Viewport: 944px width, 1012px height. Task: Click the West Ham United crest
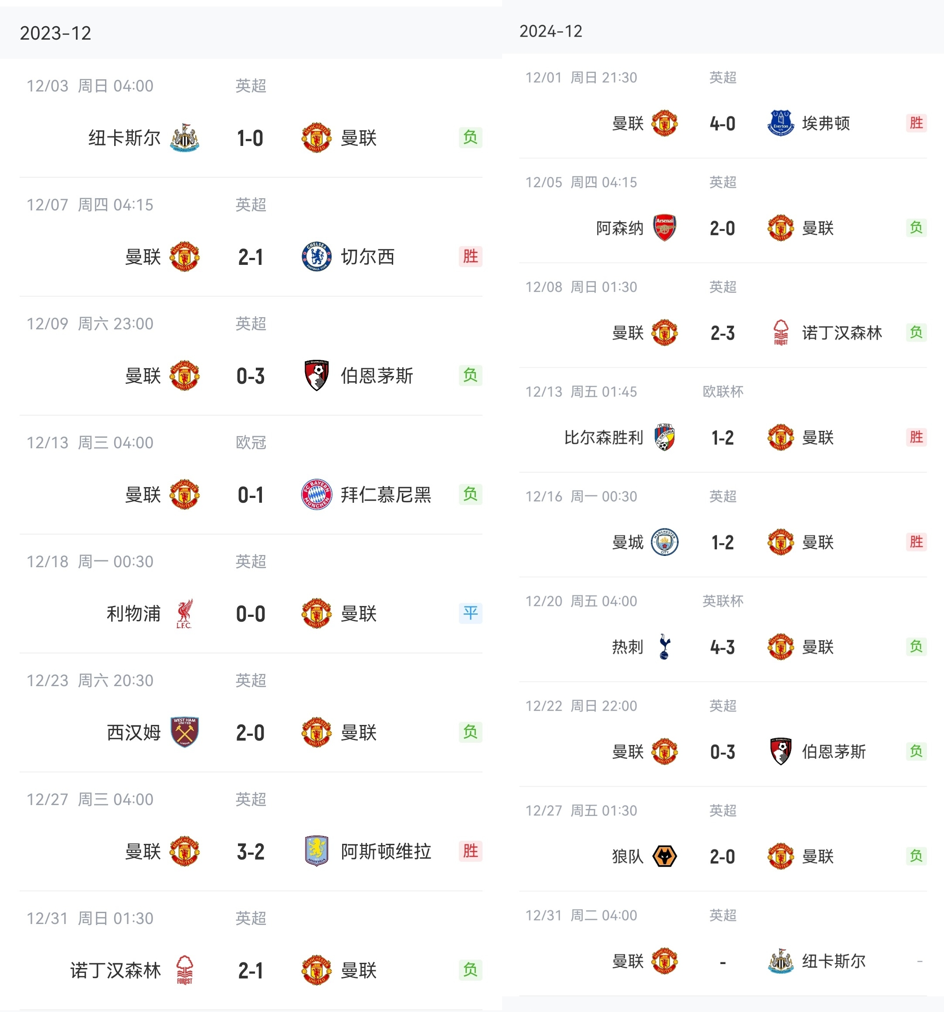pyautogui.click(x=184, y=732)
